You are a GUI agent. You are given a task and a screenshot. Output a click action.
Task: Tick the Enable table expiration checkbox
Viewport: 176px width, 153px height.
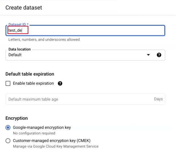8,83
